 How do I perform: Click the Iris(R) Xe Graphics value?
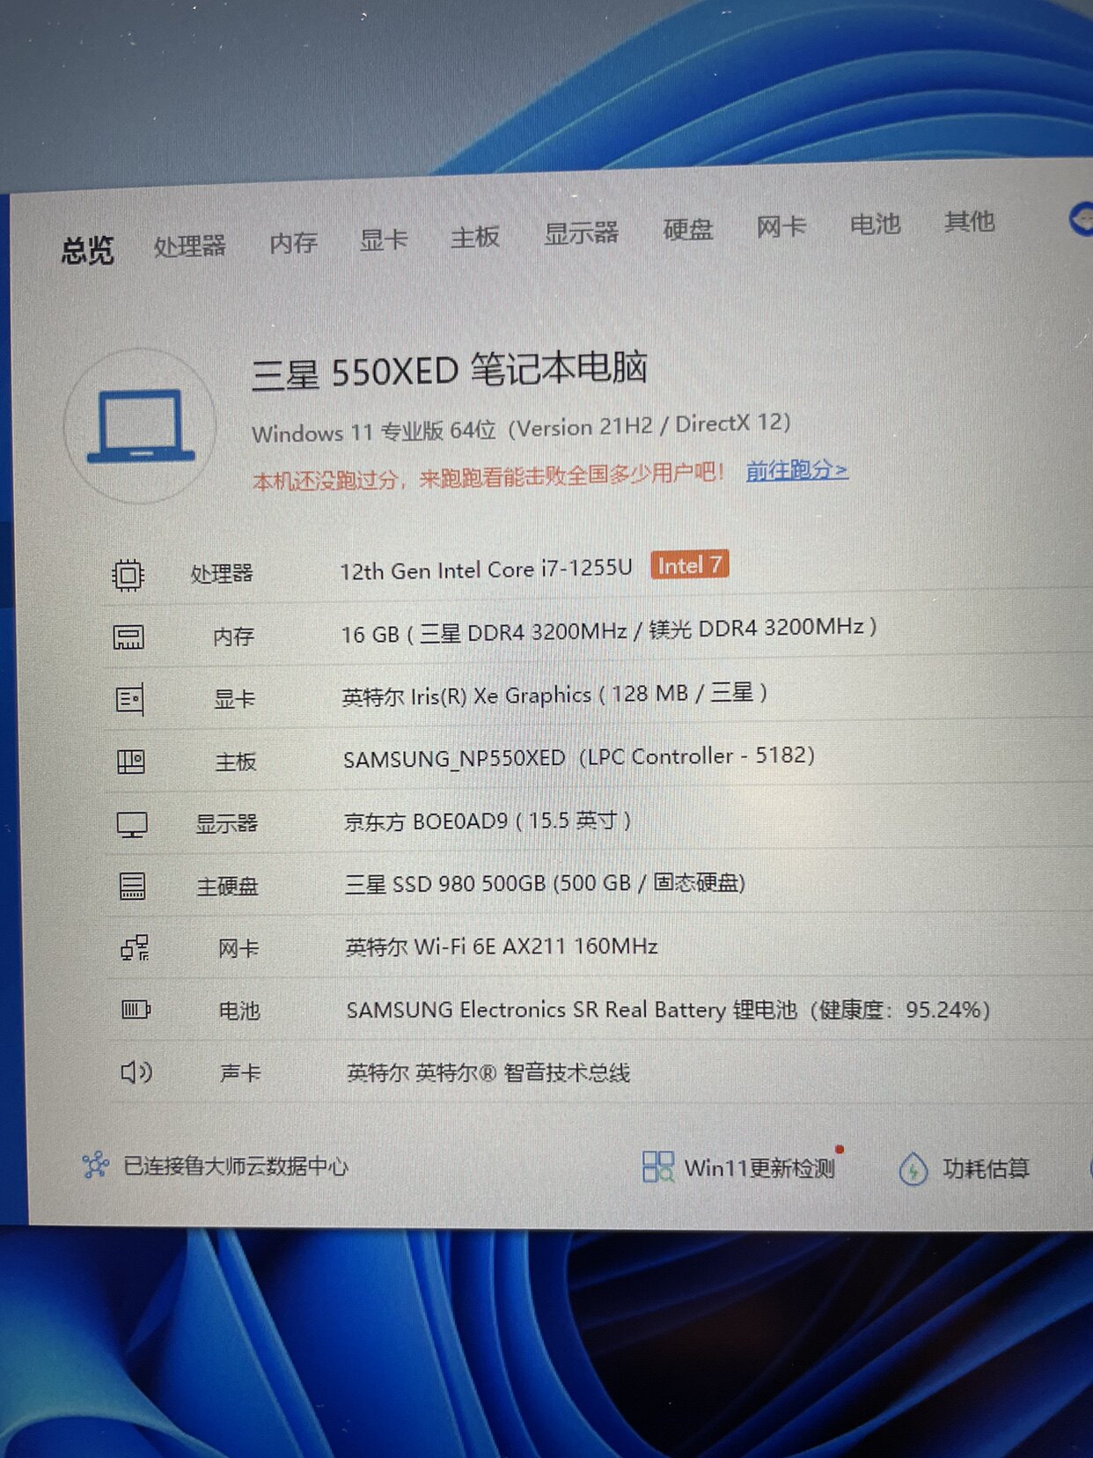click(554, 695)
